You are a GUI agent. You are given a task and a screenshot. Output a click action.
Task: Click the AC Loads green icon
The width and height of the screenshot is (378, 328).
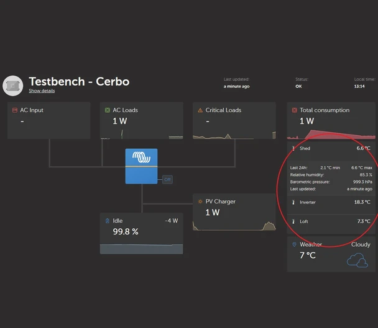click(108, 110)
